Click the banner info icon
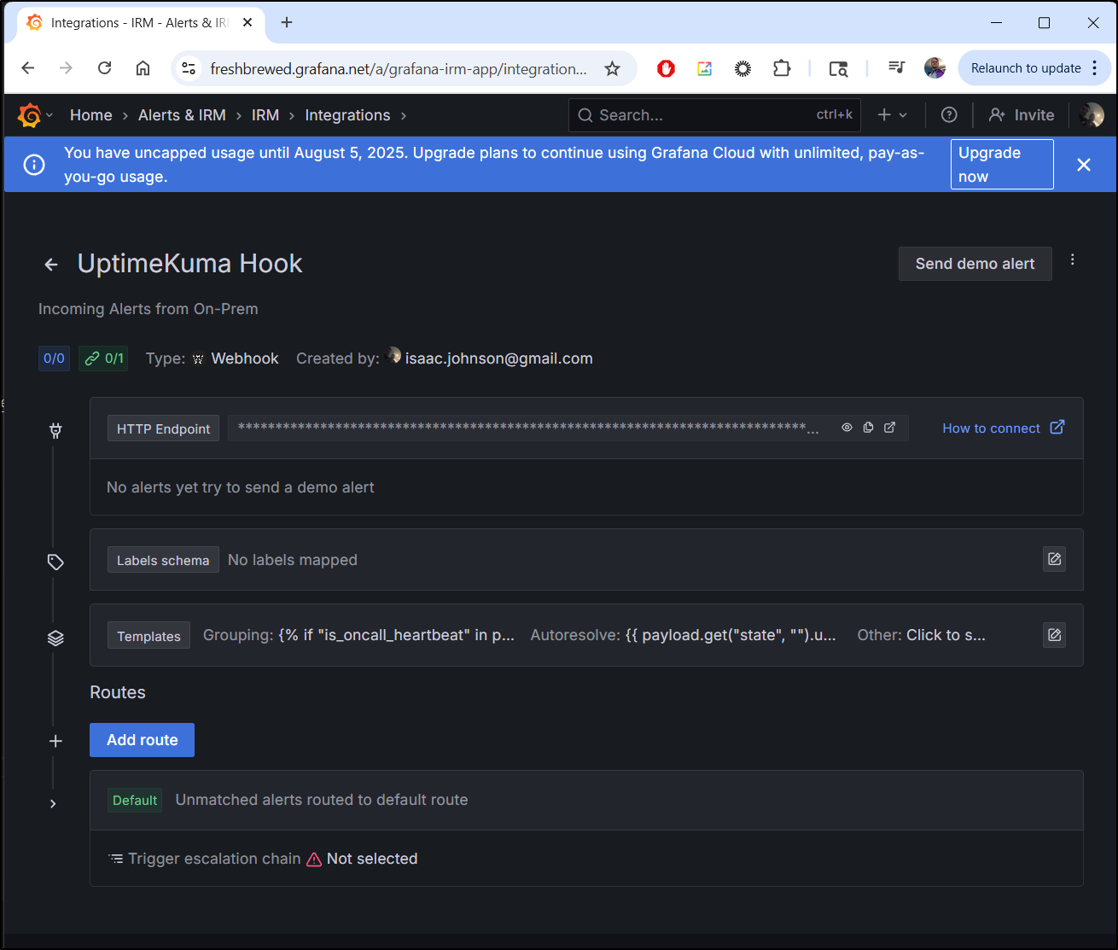This screenshot has height=950, width=1118. point(34,165)
